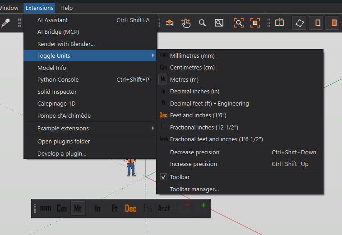Select the eyedropper tool in the toolbar
342x235 pixels.
pos(6,23)
